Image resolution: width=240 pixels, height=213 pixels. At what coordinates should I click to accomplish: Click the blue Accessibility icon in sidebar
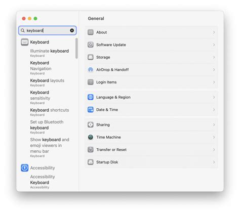click(25, 168)
